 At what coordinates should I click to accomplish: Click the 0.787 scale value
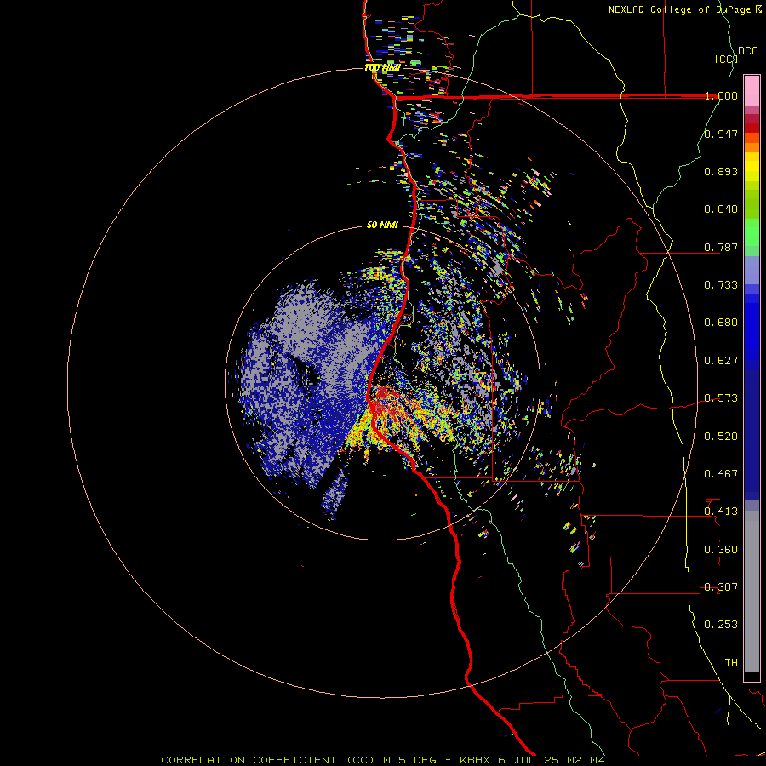point(721,247)
